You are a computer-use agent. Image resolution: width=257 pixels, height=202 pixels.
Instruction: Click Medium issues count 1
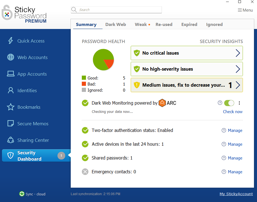click(230, 85)
